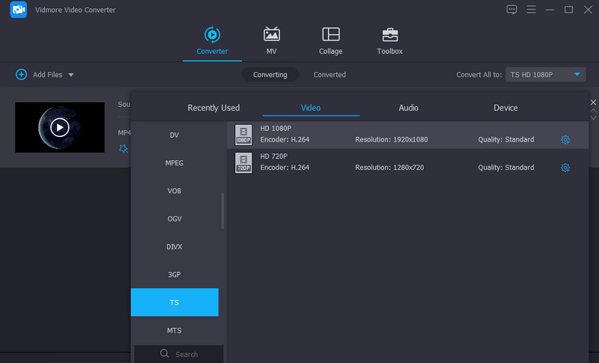Screen dimensions: 599x363
Task: Open the Collage module icon
Action: point(330,35)
